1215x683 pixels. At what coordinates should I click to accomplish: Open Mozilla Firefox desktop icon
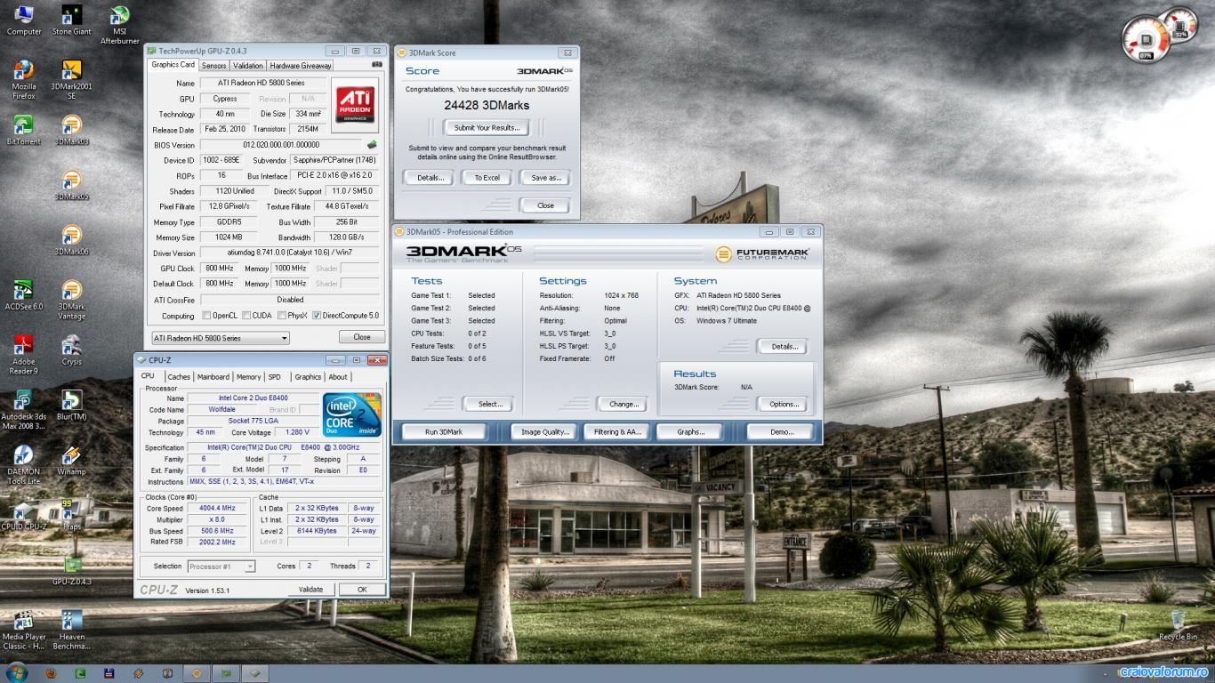coord(24,80)
